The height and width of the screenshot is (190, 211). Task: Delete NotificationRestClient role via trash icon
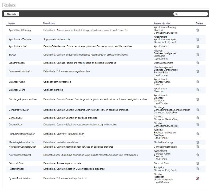tap(198, 155)
